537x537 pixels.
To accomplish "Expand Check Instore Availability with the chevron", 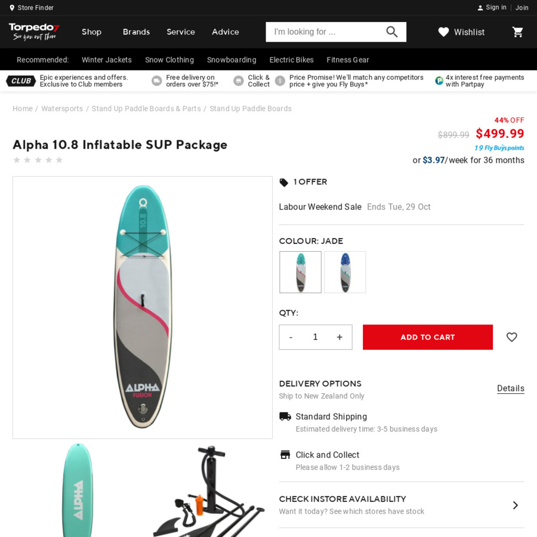I will pyautogui.click(x=514, y=505).
